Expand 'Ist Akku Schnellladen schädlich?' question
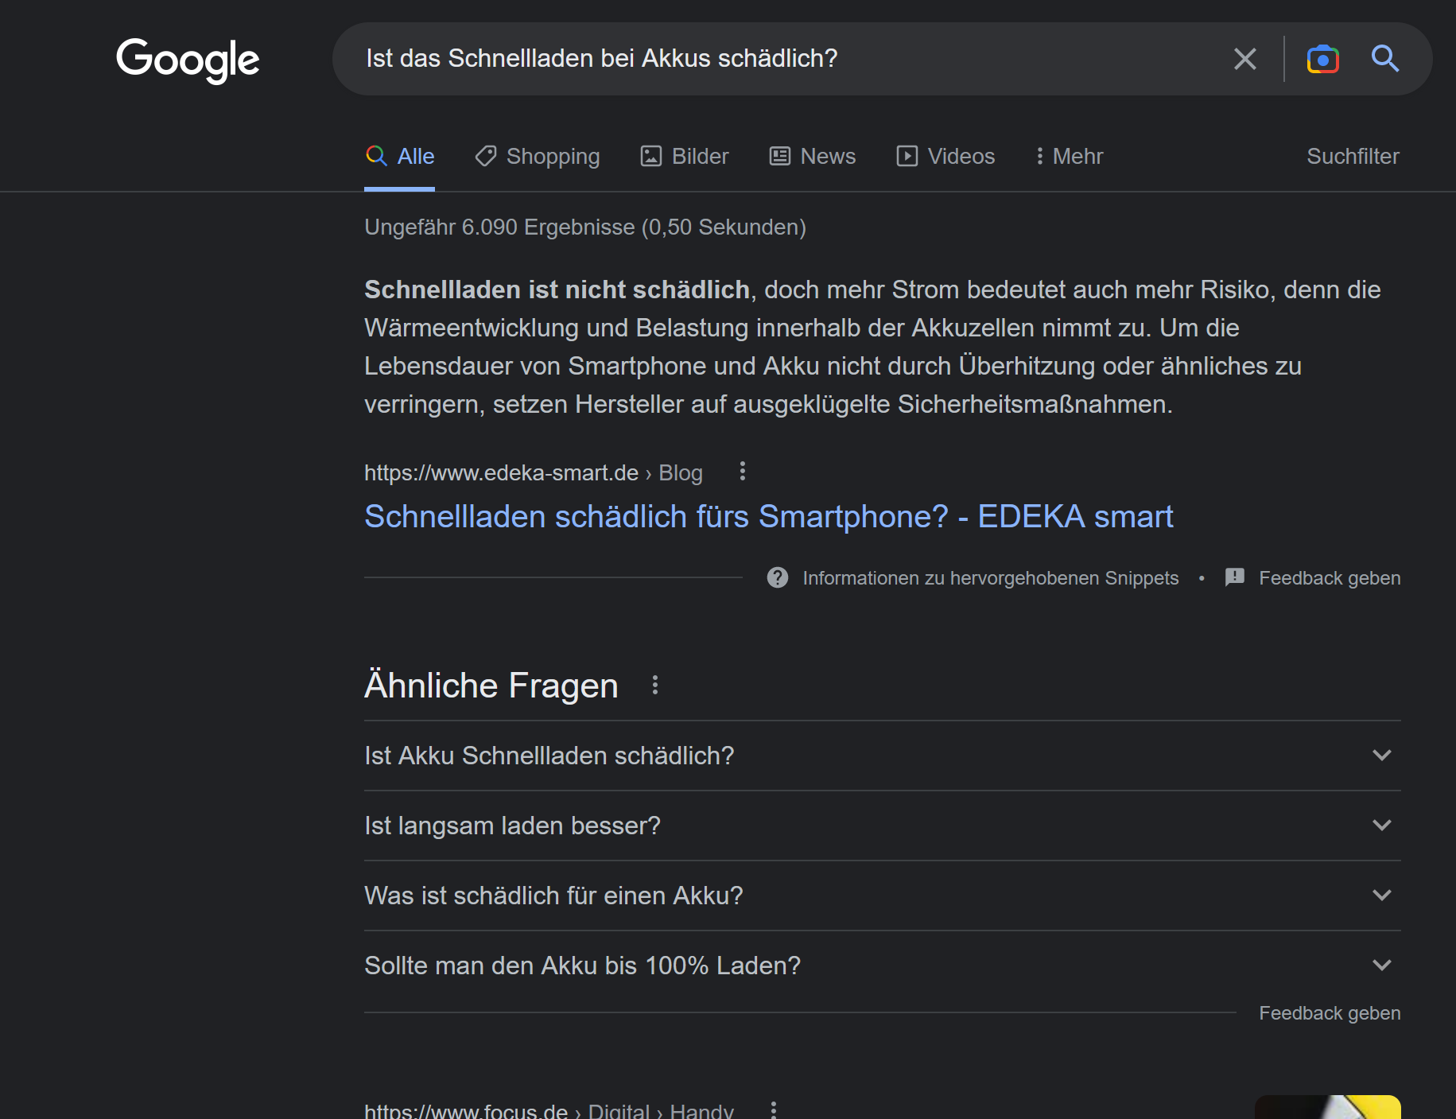This screenshot has width=1456, height=1119. pyautogui.click(x=882, y=756)
